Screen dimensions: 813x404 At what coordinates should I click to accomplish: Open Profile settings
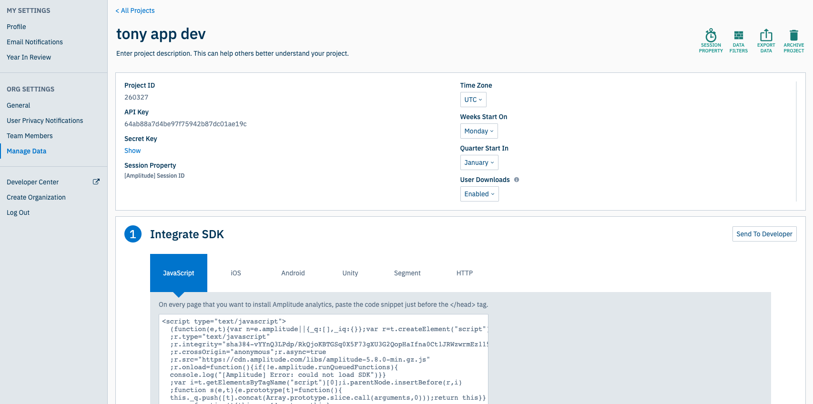pyautogui.click(x=16, y=27)
